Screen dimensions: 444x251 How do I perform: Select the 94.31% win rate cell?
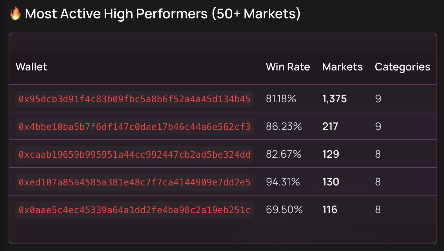point(283,182)
